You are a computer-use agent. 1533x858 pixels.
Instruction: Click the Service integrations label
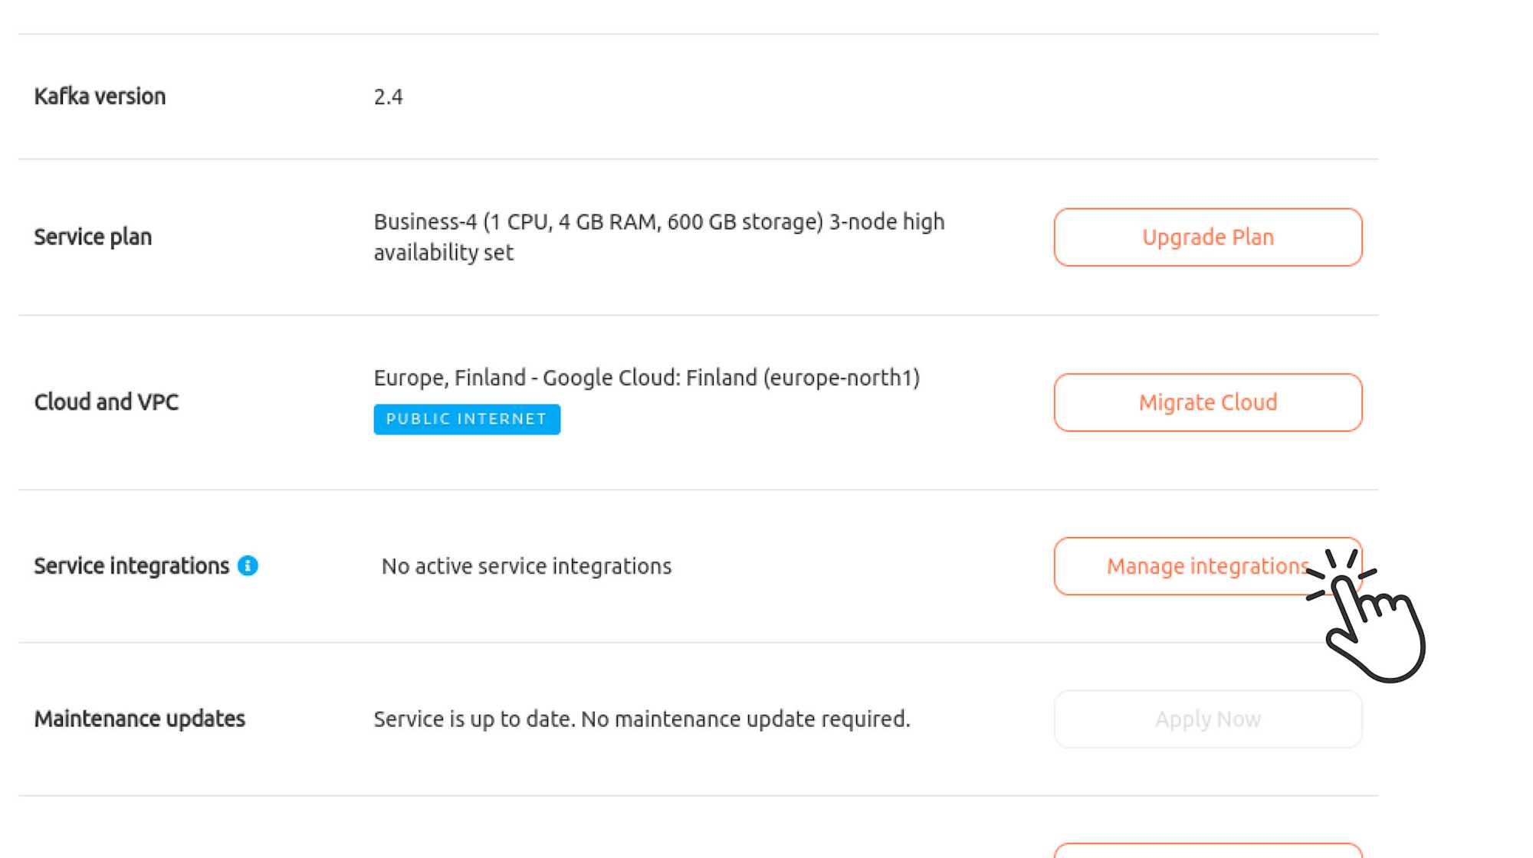[x=132, y=566]
